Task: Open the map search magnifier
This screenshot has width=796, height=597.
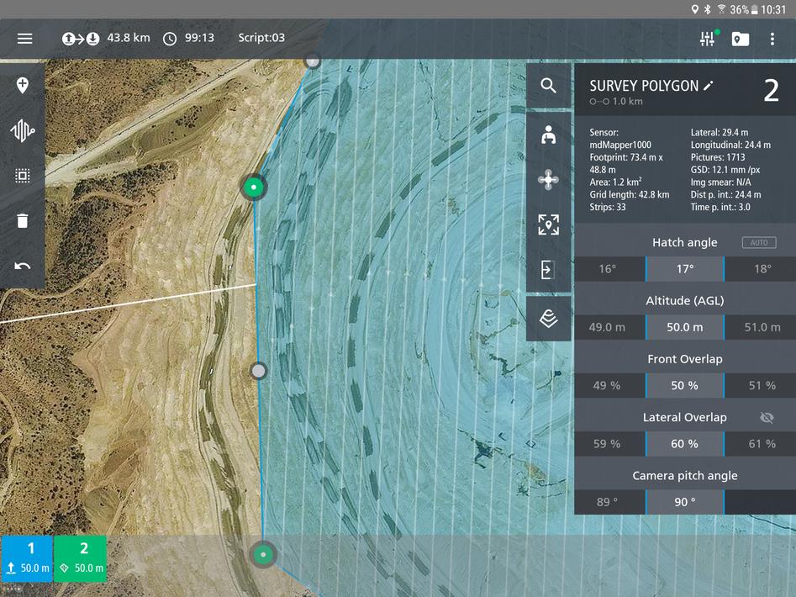Action: point(548,85)
